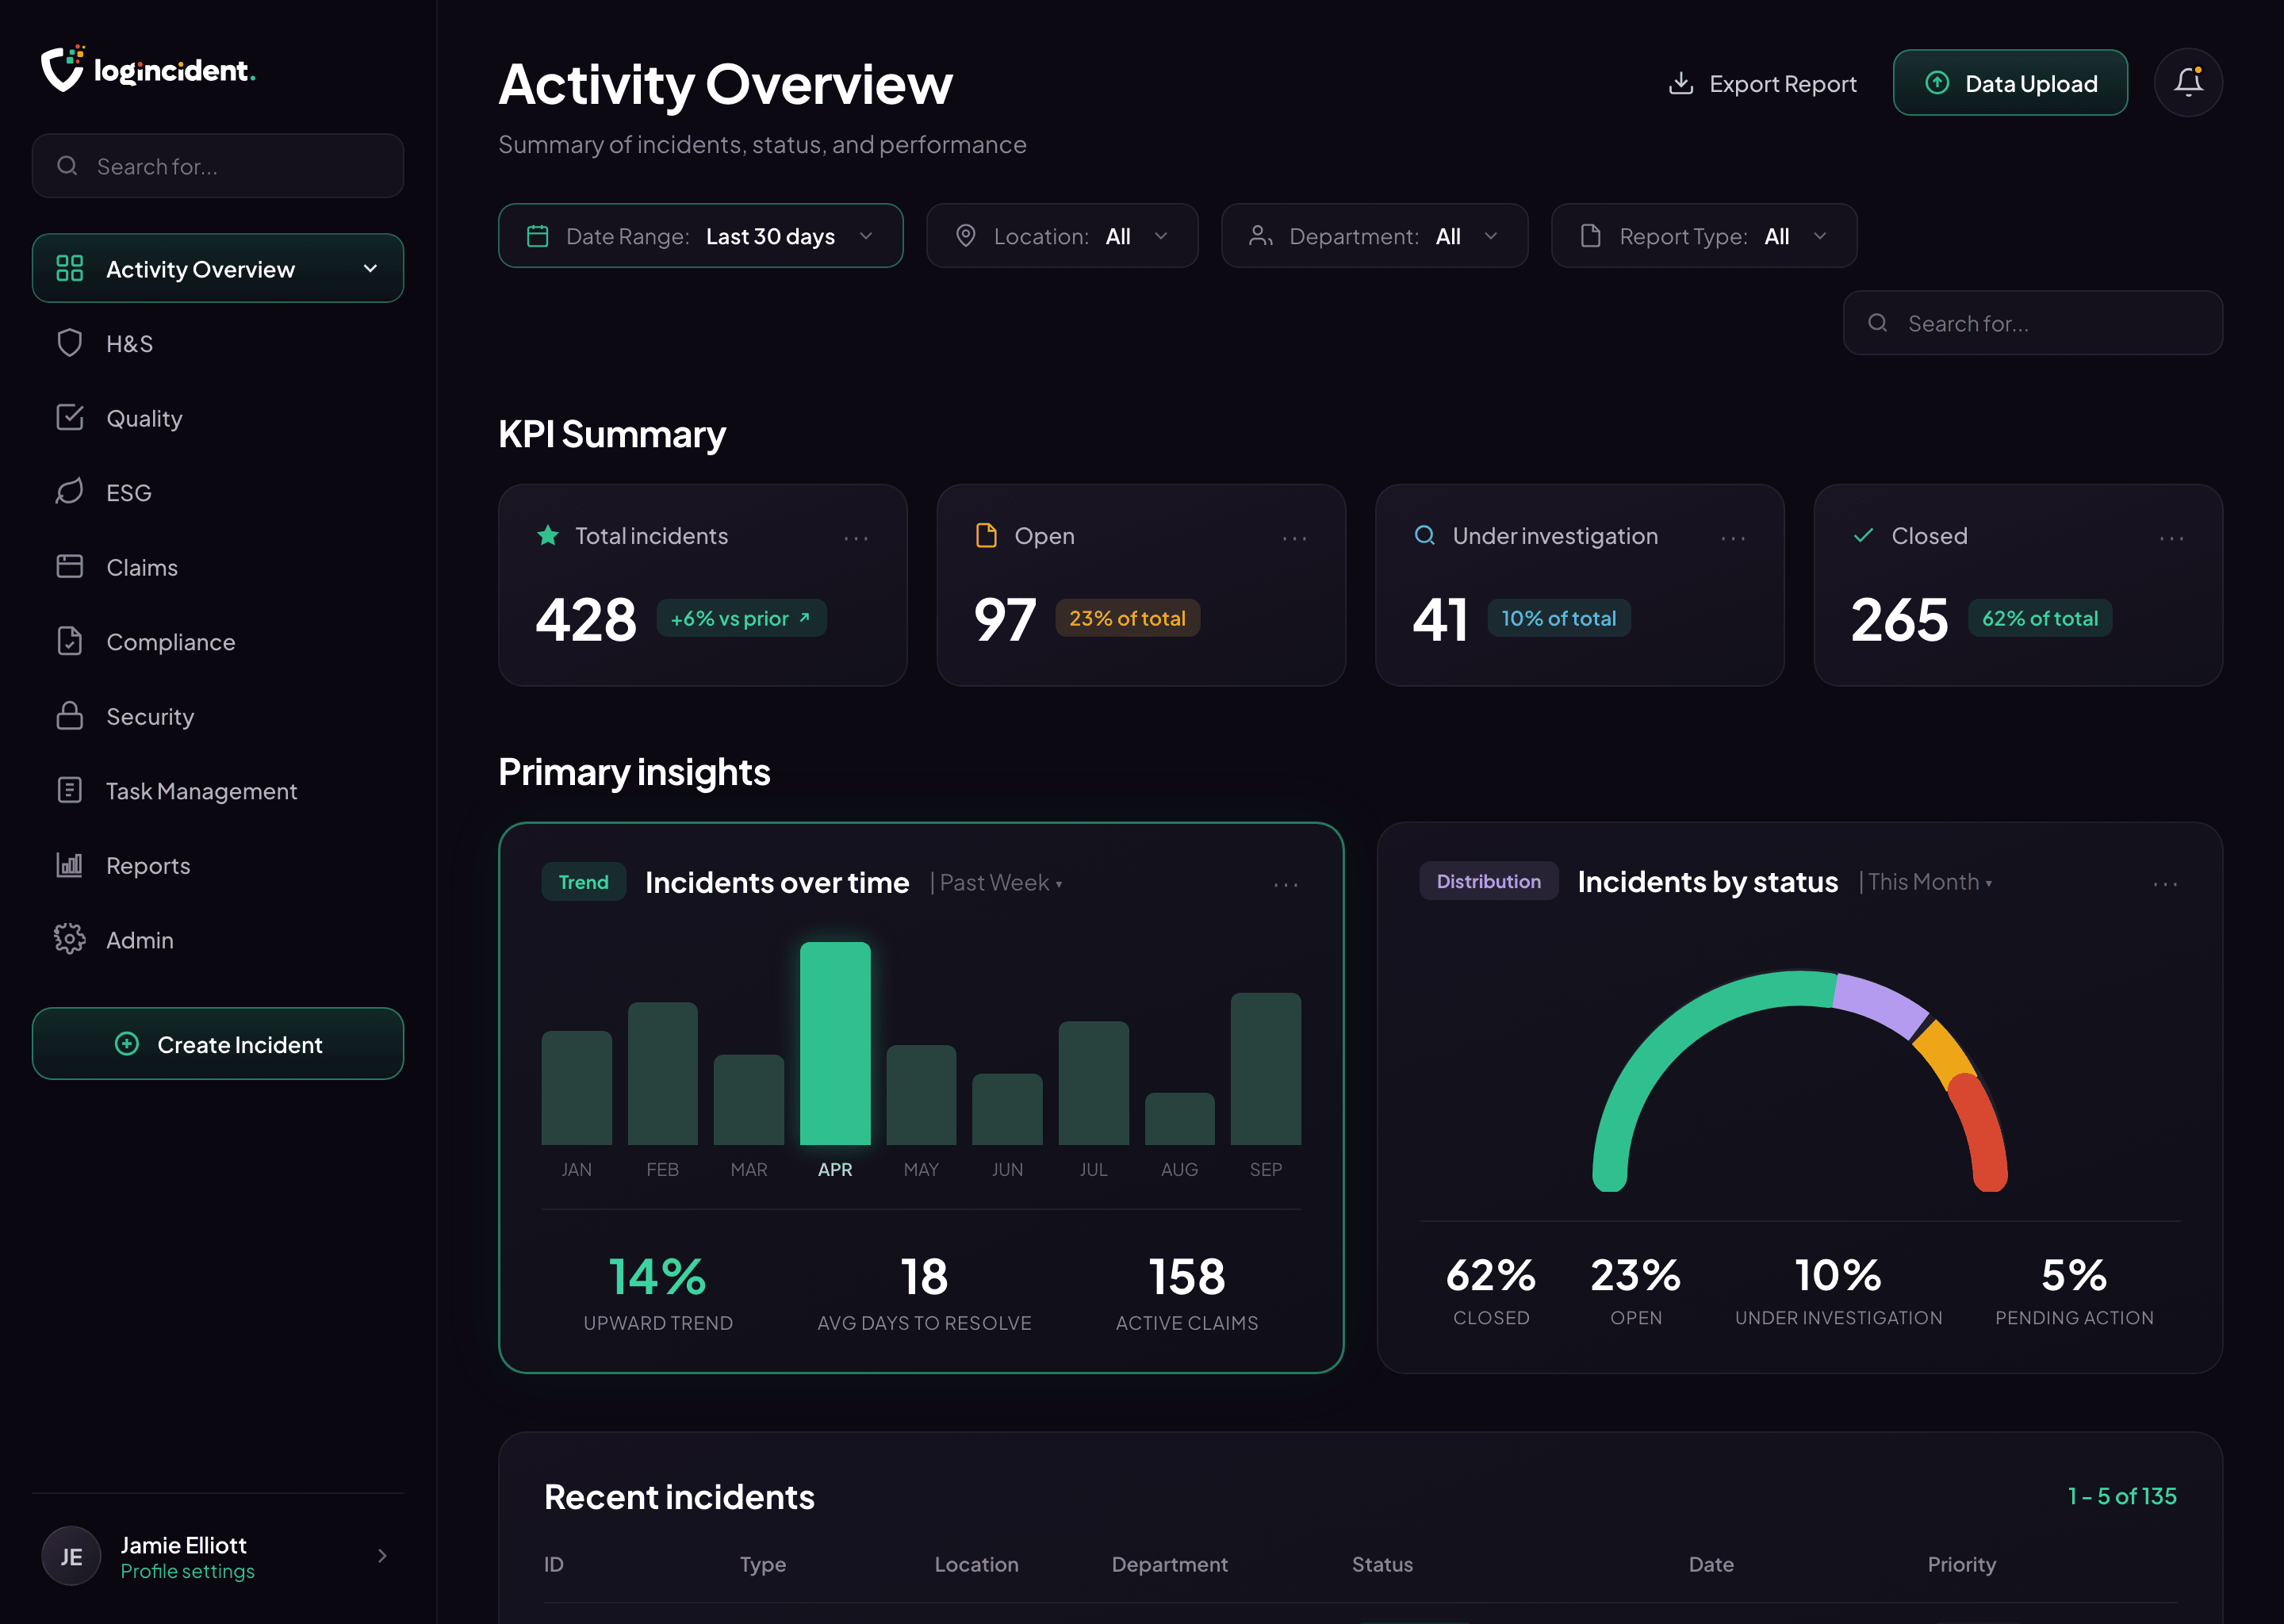2284x1624 pixels.
Task: Open the Profile settings link
Action: coord(188,1571)
